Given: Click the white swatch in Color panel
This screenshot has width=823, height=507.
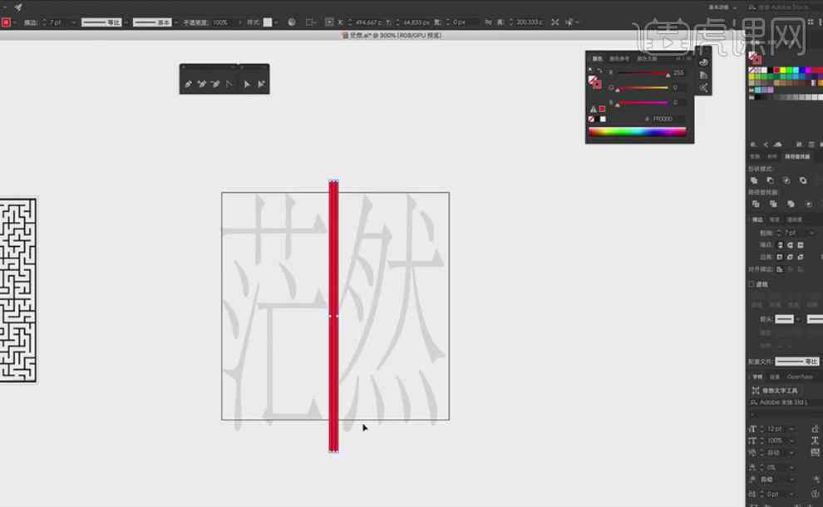Looking at the screenshot, I should pyautogui.click(x=603, y=119).
